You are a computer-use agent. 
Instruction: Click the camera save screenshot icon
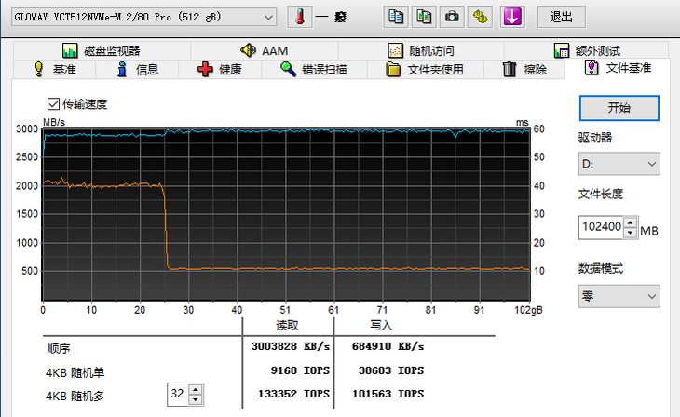click(x=452, y=17)
